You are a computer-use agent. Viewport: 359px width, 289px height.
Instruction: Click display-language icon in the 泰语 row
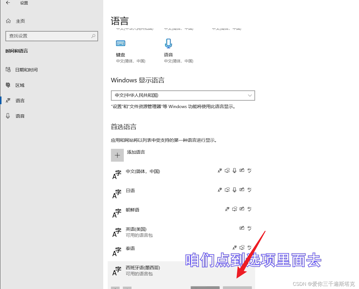coord(235,248)
